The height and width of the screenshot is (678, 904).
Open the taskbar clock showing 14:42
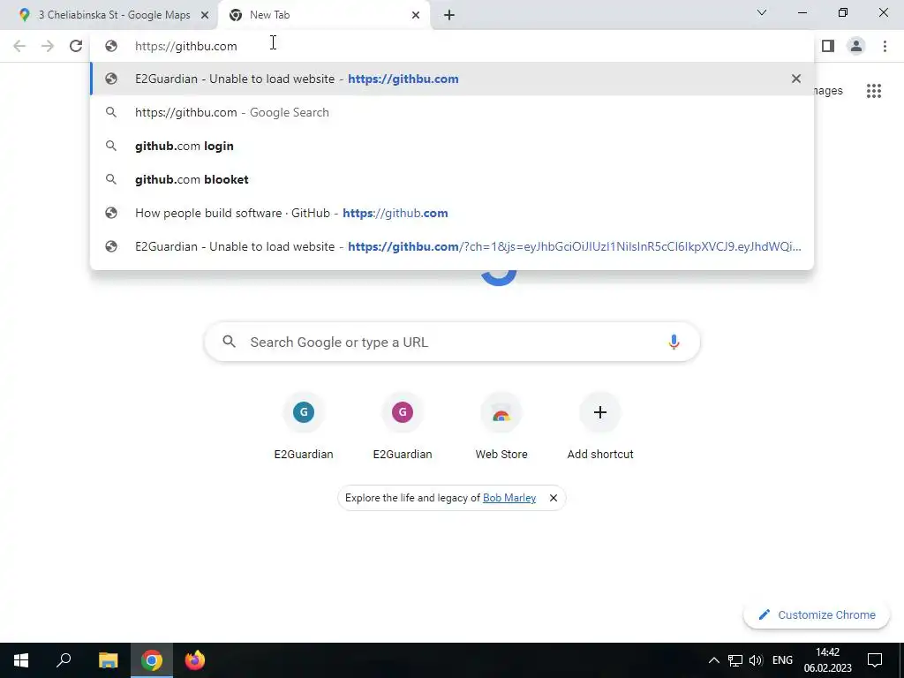(x=827, y=660)
